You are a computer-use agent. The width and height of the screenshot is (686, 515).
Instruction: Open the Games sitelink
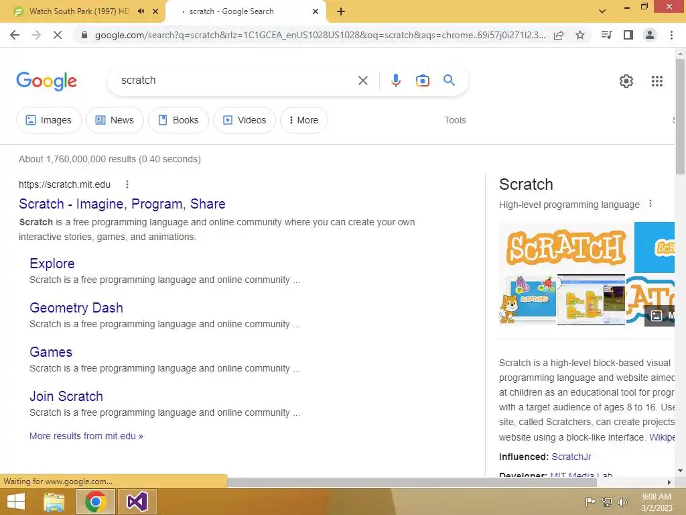[51, 351]
